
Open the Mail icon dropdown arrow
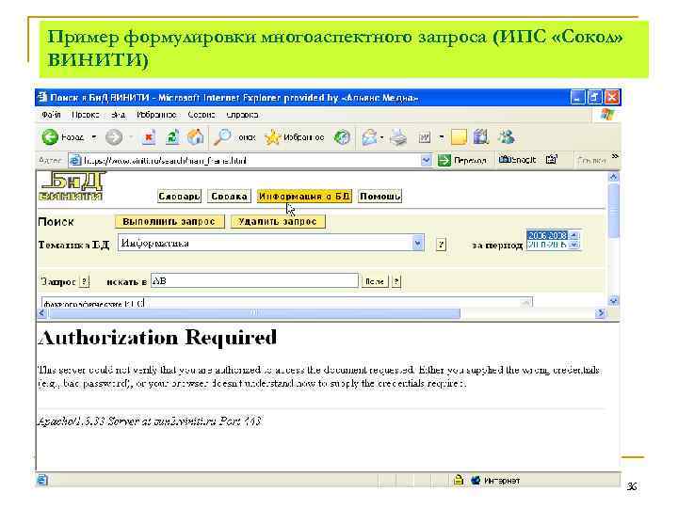click(381, 137)
